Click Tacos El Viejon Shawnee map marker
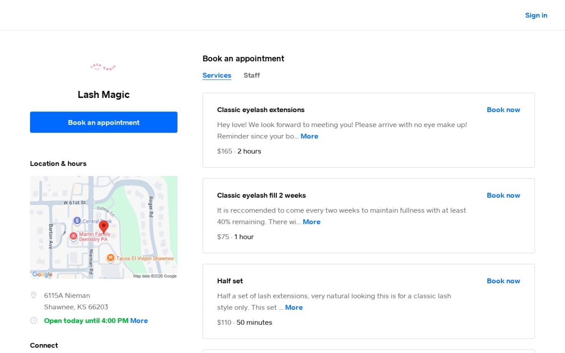The image size is (565, 353). click(111, 258)
